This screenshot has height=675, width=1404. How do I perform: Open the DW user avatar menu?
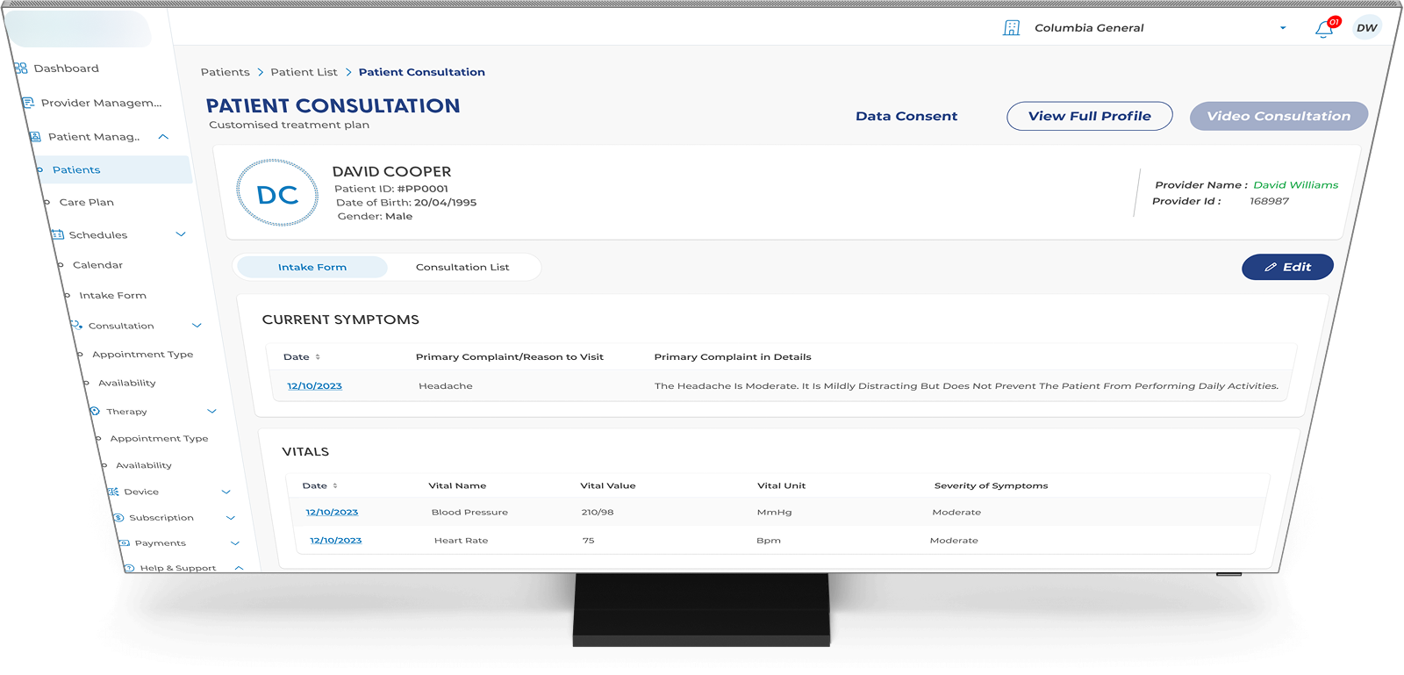pyautogui.click(x=1366, y=28)
